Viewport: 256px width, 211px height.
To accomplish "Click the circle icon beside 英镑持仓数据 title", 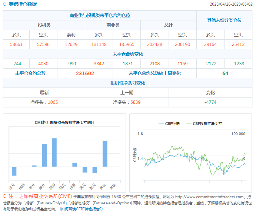I will tap(5, 4).
